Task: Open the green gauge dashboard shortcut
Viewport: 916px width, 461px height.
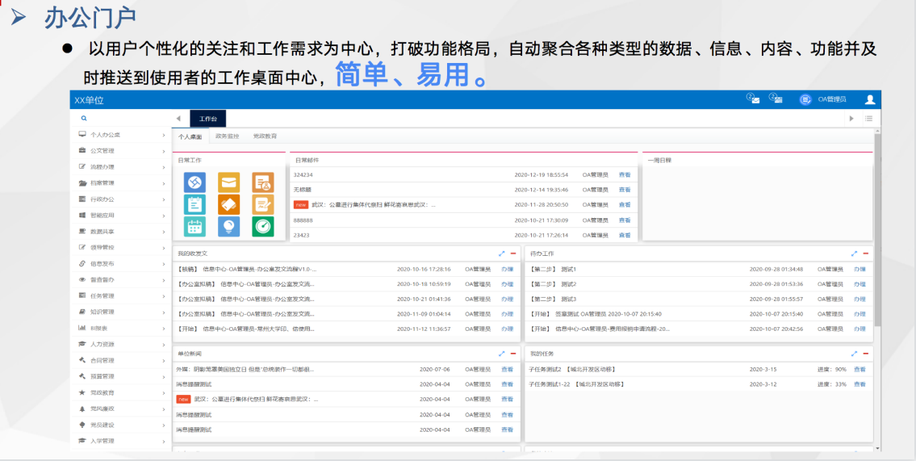Action: (x=263, y=227)
